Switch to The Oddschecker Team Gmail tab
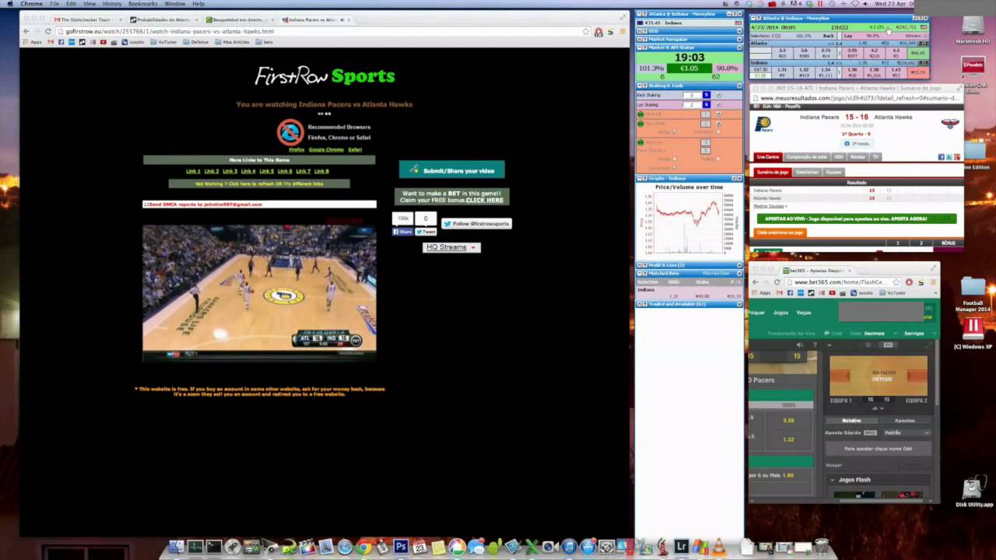The image size is (996, 560). click(86, 19)
